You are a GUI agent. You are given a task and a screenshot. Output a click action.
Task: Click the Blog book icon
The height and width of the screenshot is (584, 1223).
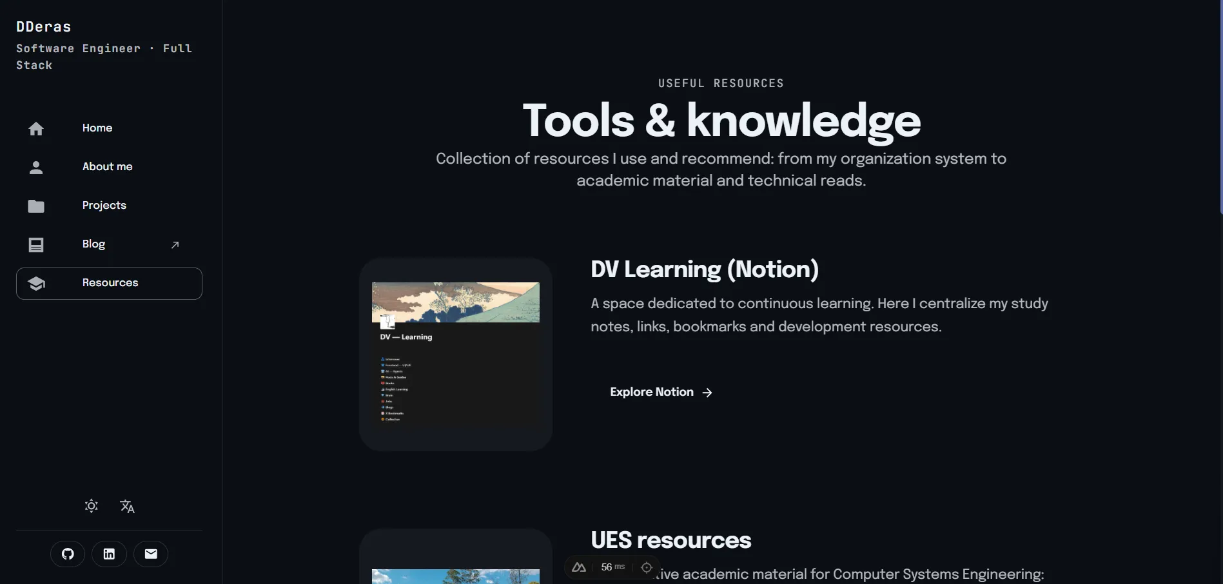[x=36, y=244]
